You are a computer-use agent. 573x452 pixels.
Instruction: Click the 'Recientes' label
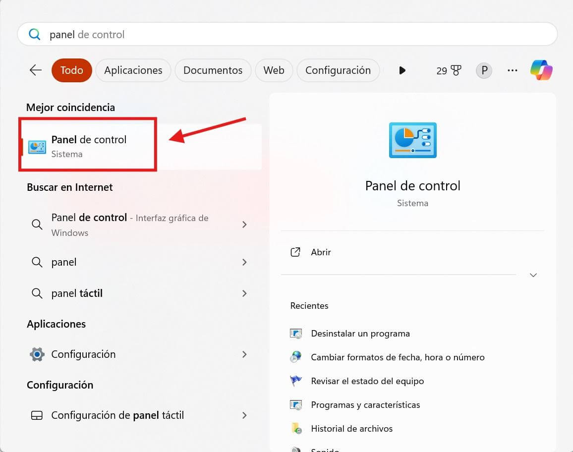(309, 306)
